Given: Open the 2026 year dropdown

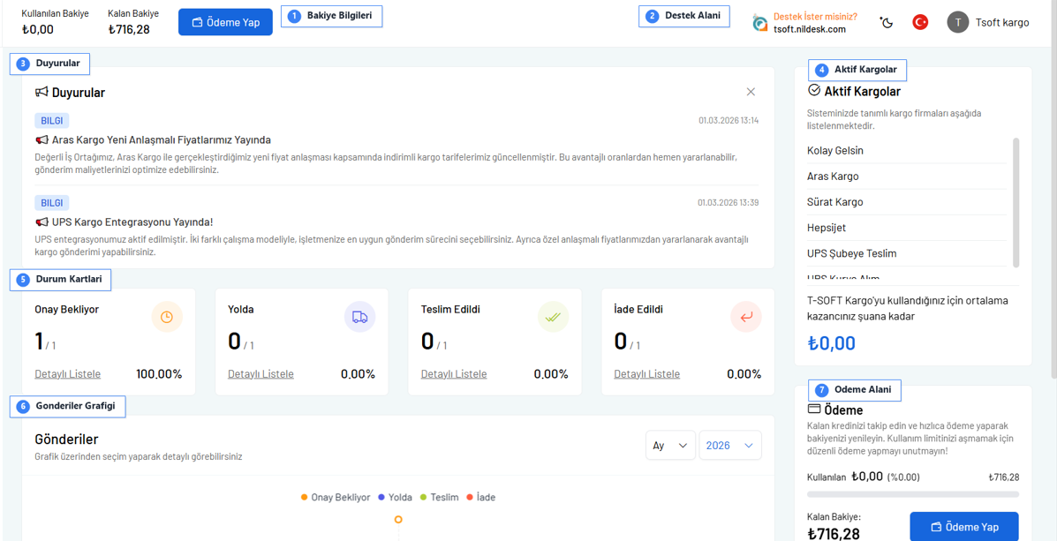Looking at the screenshot, I should 729,446.
